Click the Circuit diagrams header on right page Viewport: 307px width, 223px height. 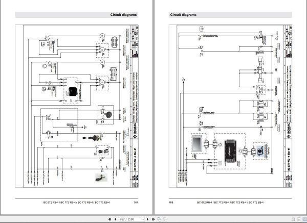tap(183, 15)
